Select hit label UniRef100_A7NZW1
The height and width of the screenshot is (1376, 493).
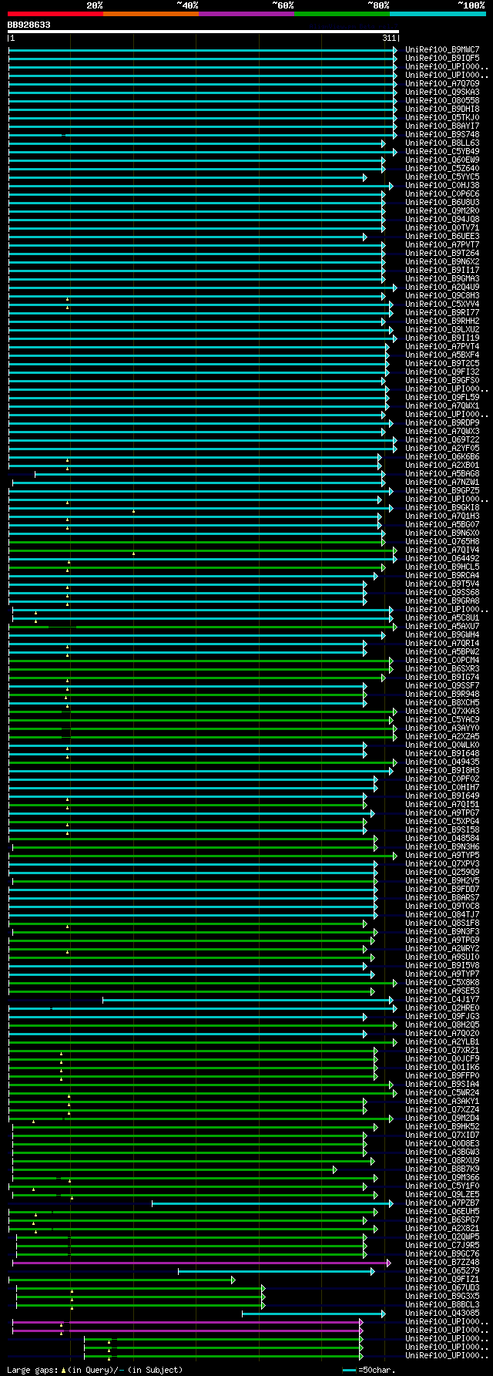pyautogui.click(x=442, y=483)
